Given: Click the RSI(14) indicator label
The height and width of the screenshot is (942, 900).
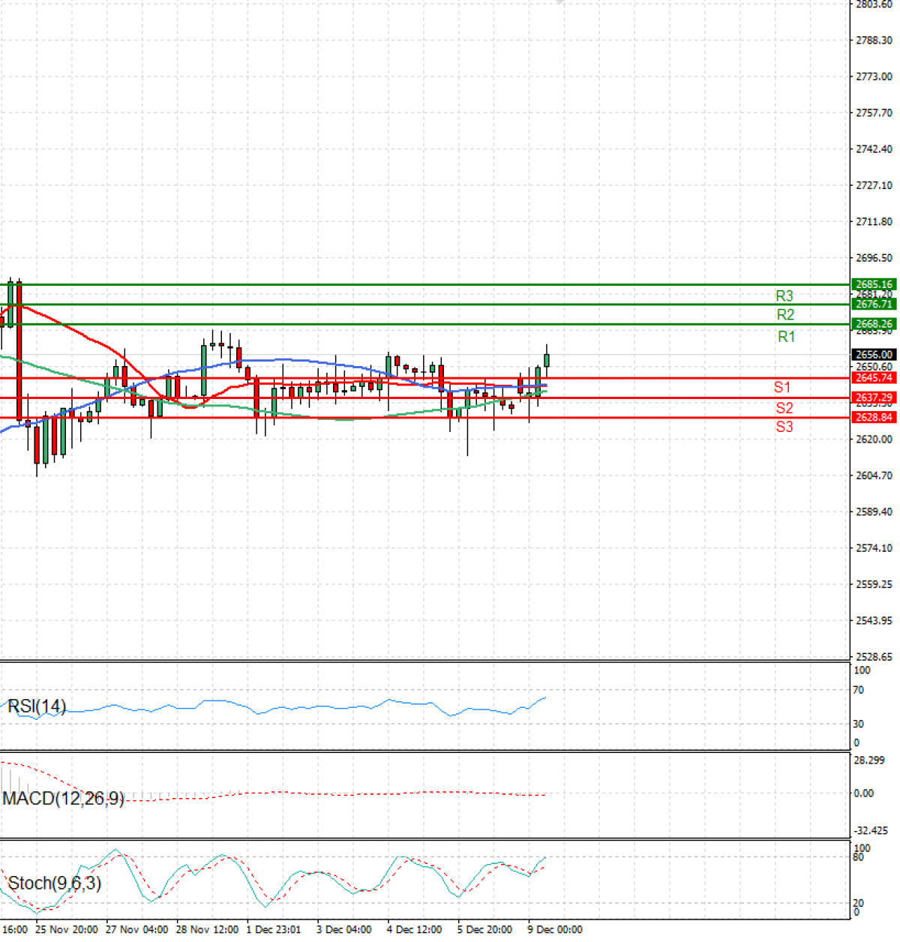Looking at the screenshot, I should click(37, 706).
